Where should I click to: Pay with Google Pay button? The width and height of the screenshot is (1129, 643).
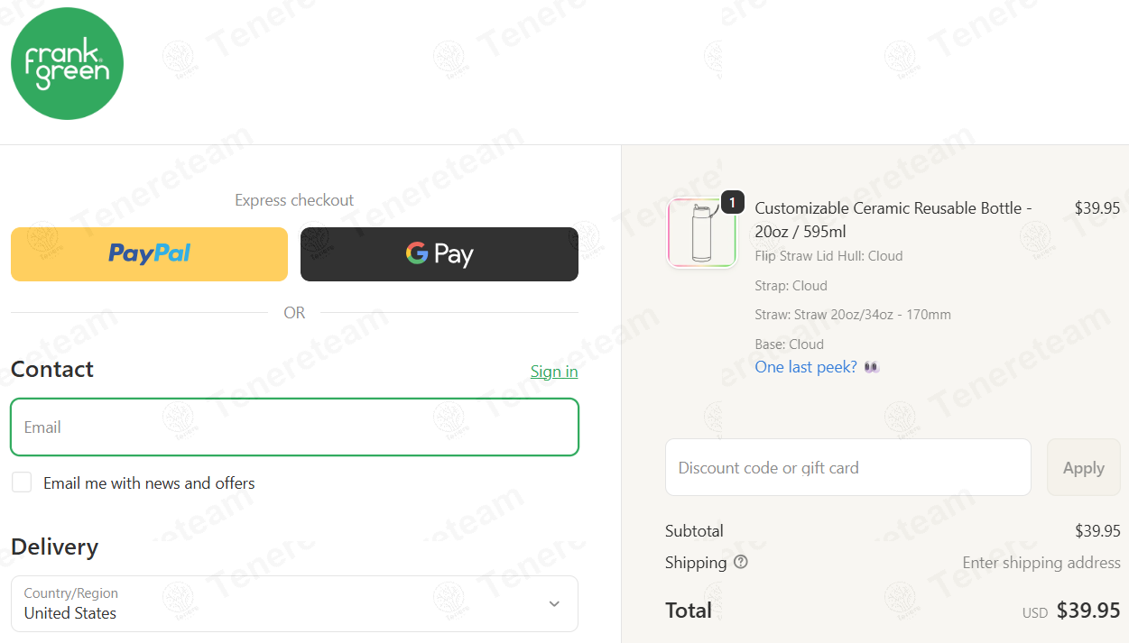(x=440, y=254)
